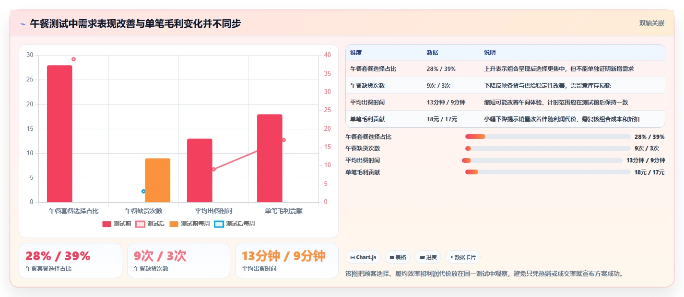Click the red 测试前 legend color box
The height and width of the screenshot is (297, 684).
pyautogui.click(x=106, y=224)
